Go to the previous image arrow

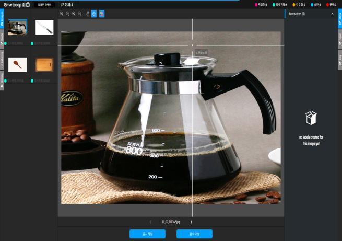150,222
